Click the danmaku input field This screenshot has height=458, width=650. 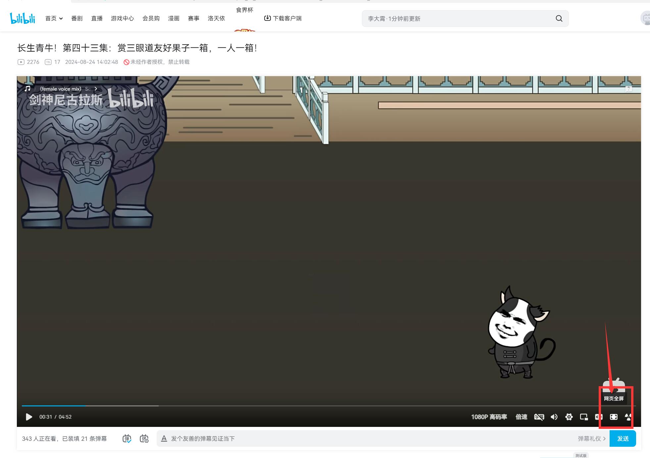(x=371, y=438)
